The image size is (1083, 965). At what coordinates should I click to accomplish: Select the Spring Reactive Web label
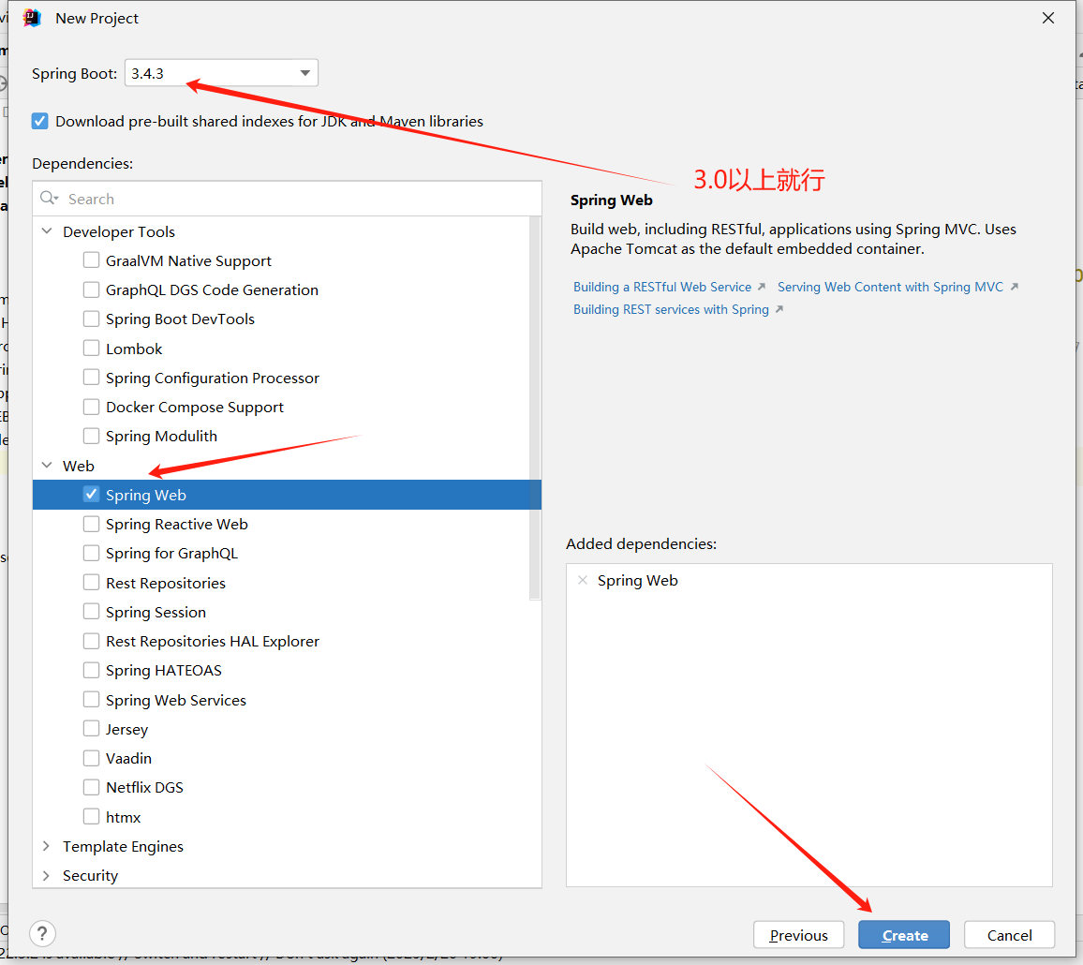click(177, 525)
